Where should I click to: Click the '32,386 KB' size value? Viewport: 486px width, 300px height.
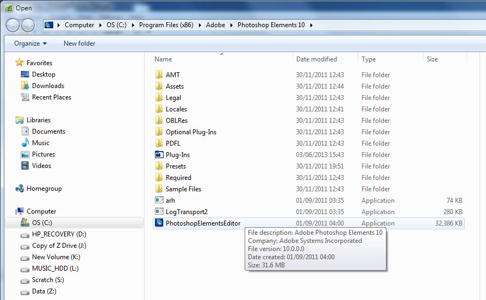[x=448, y=223]
